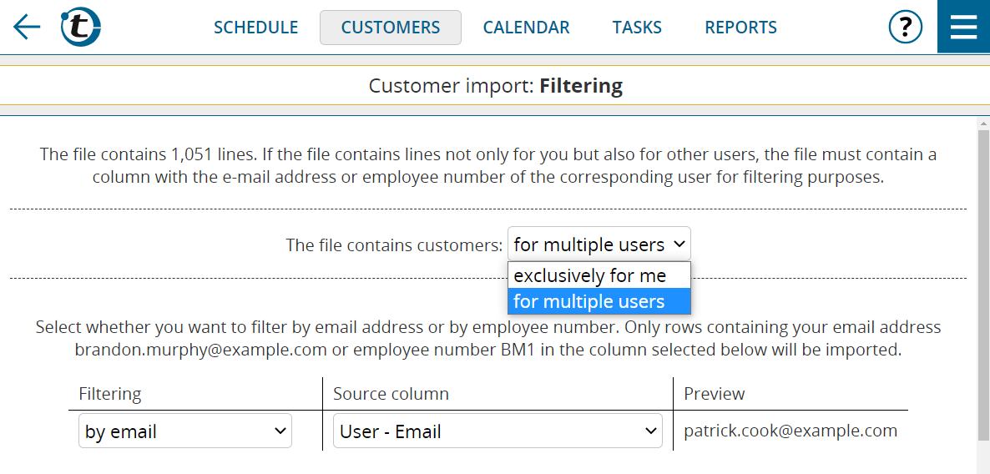This screenshot has height=474, width=990.
Task: Click the 'Preview' column header
Action: [x=714, y=394]
